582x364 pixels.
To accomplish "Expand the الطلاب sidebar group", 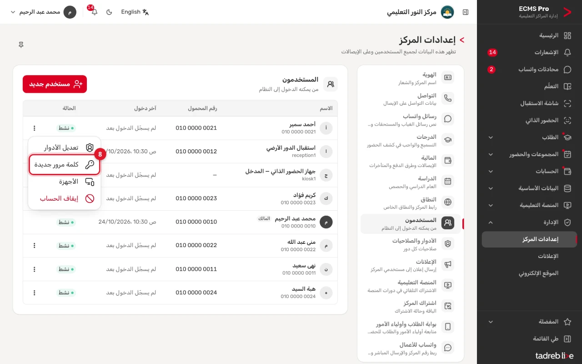I will (x=529, y=137).
